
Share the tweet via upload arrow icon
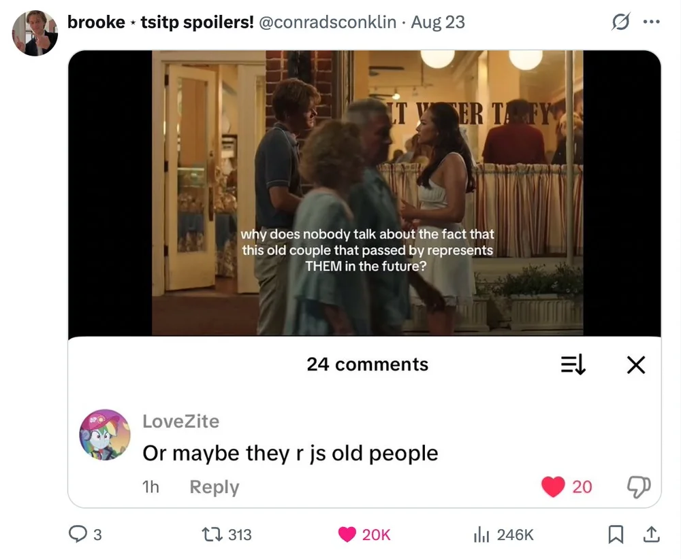tap(651, 535)
